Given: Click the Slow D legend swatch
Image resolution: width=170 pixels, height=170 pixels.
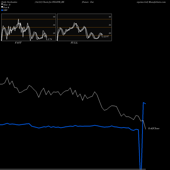Looking at the screenshot, I should 2,4.
